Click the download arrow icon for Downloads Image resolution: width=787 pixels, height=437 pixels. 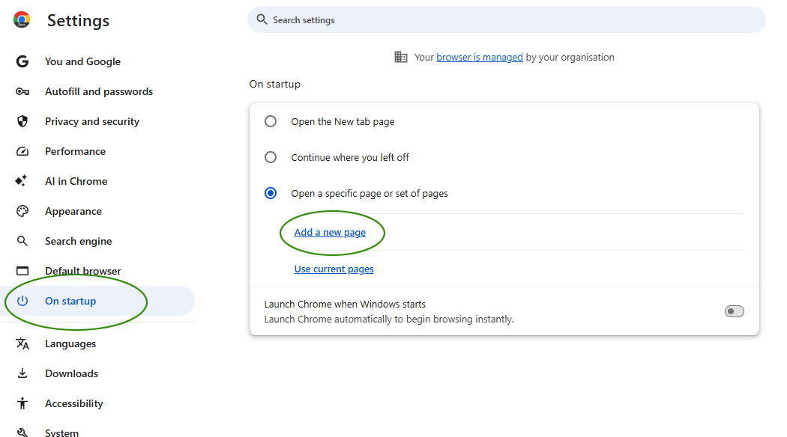pyautogui.click(x=22, y=373)
